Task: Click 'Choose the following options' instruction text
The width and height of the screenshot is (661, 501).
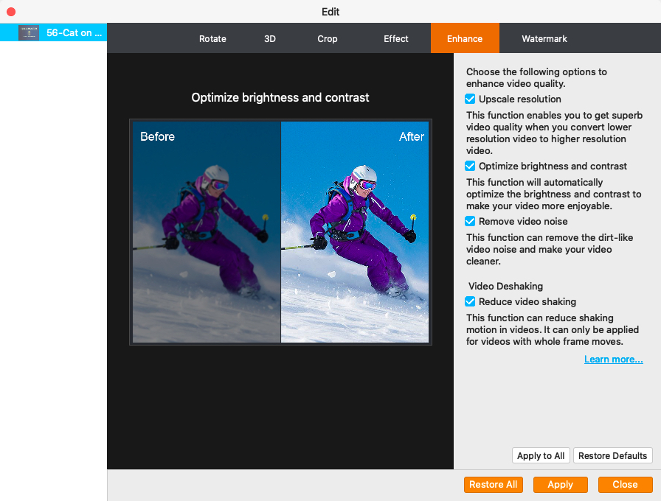Action: 536,77
